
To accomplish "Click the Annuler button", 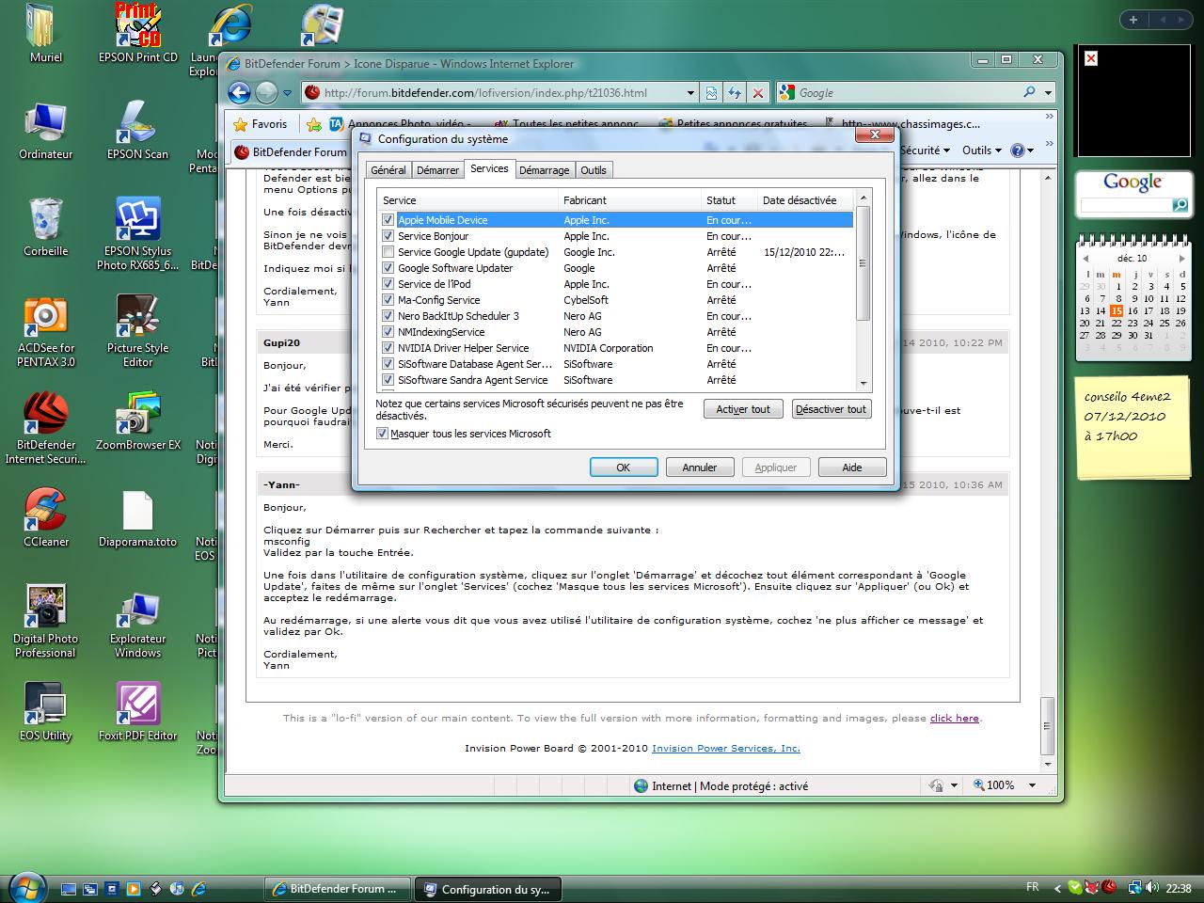I will coord(700,467).
